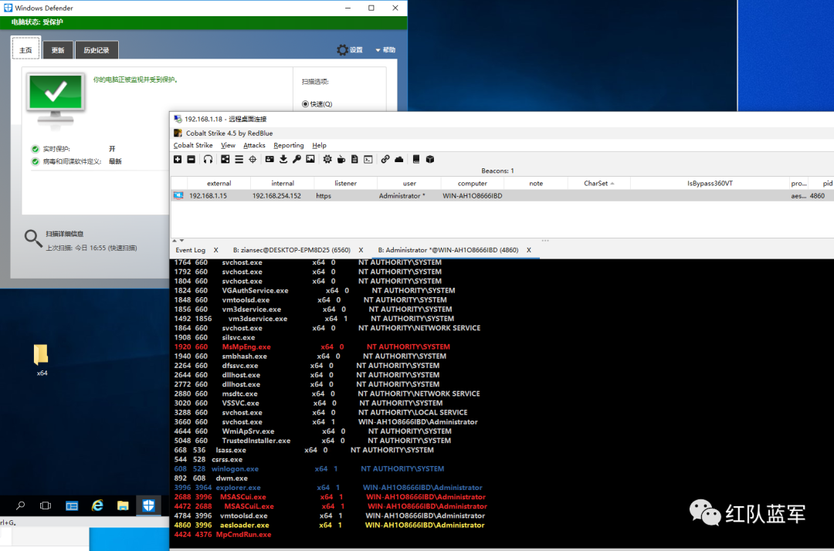The image size is (834, 551).
Task: Open Server Manager on taskbar
Action: click(x=72, y=505)
